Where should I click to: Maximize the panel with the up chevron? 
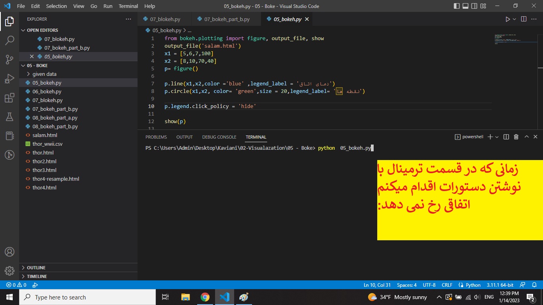(526, 137)
